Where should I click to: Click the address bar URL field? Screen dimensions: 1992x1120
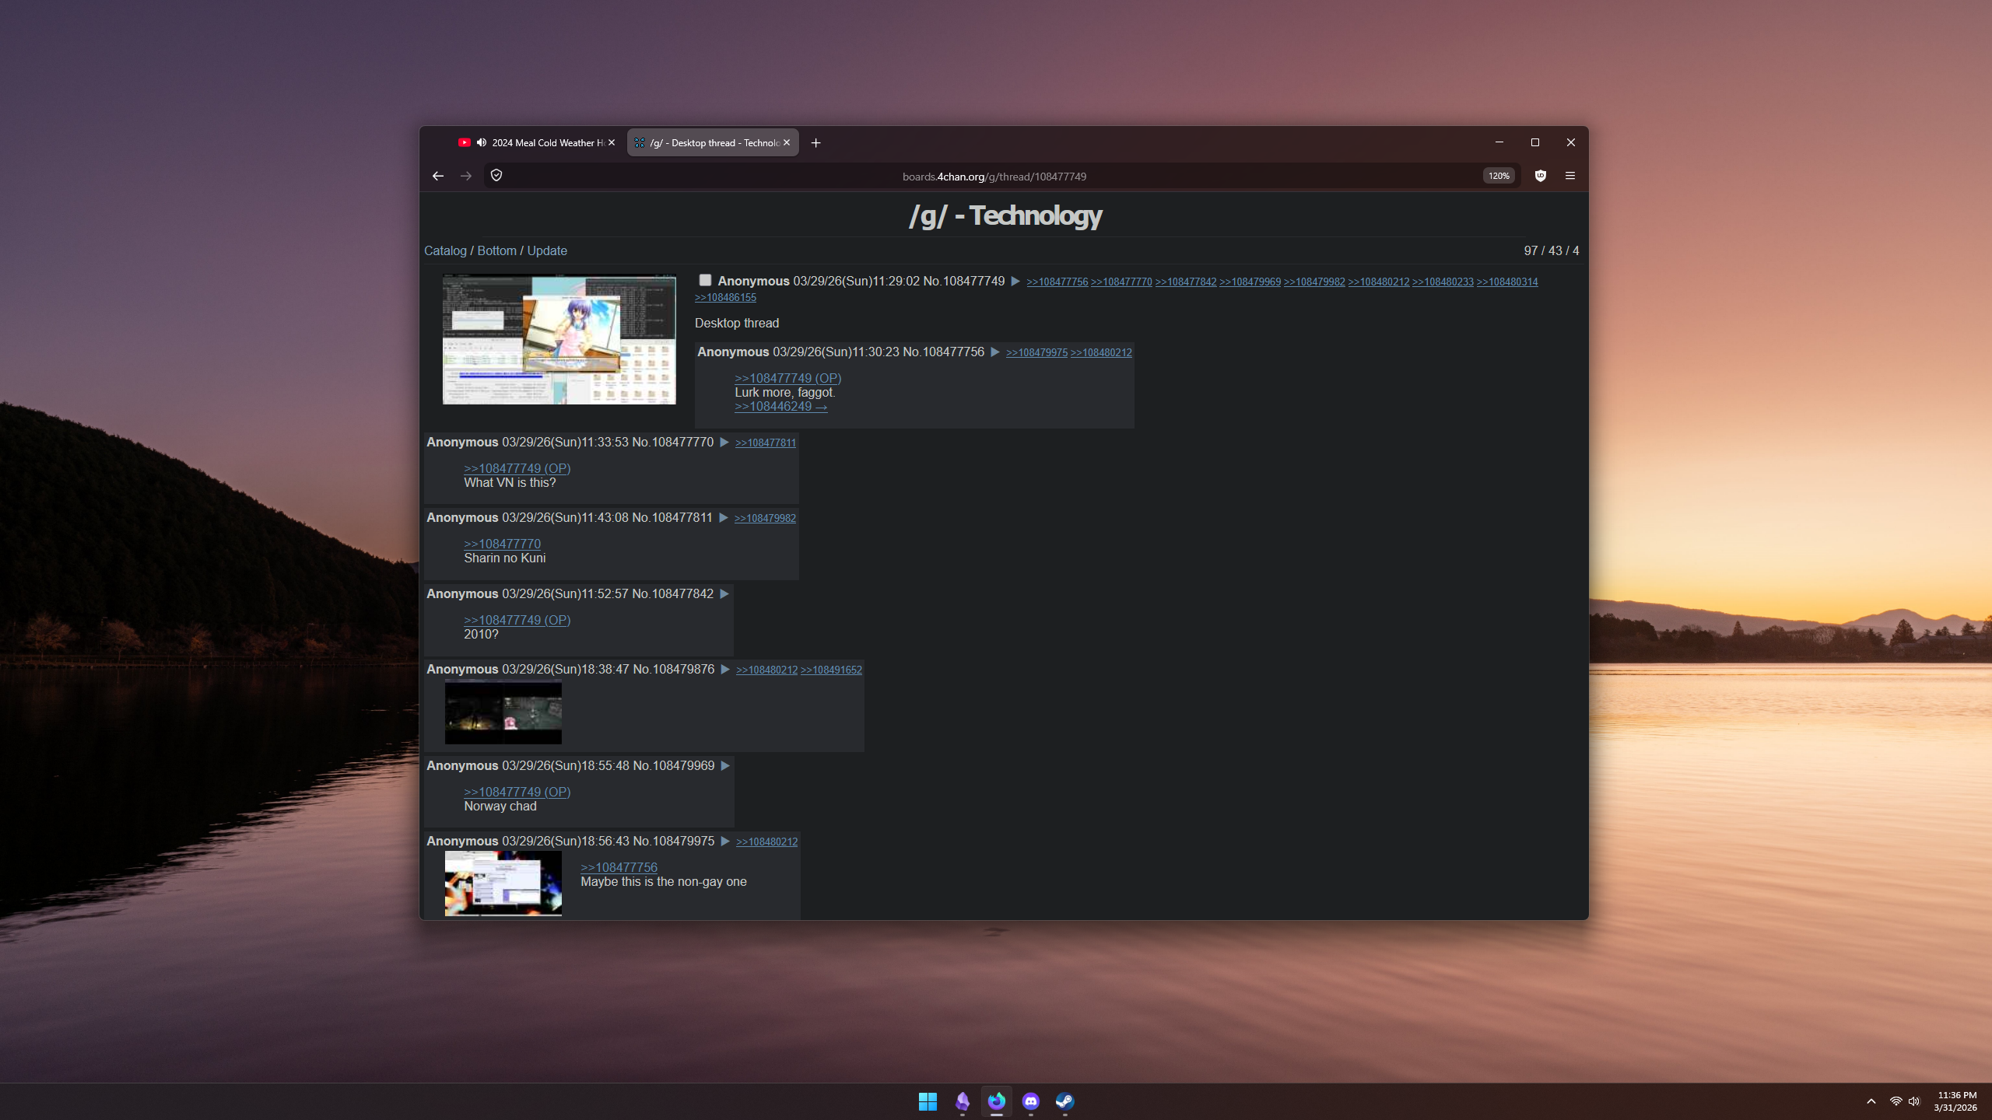click(x=994, y=177)
